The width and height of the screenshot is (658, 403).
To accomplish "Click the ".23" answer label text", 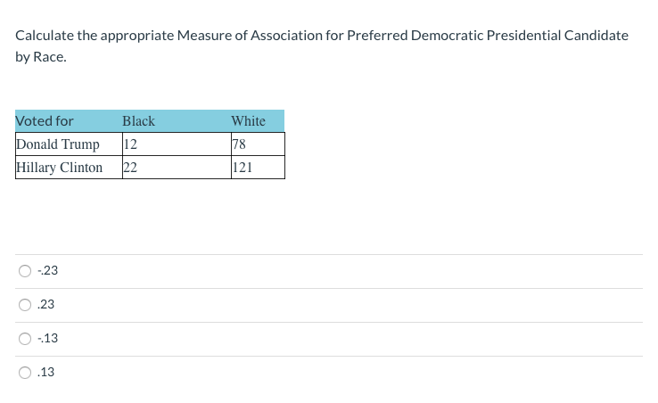I will [47, 304].
